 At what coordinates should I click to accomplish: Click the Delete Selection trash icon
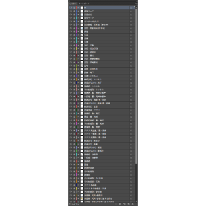click(x=133, y=204)
